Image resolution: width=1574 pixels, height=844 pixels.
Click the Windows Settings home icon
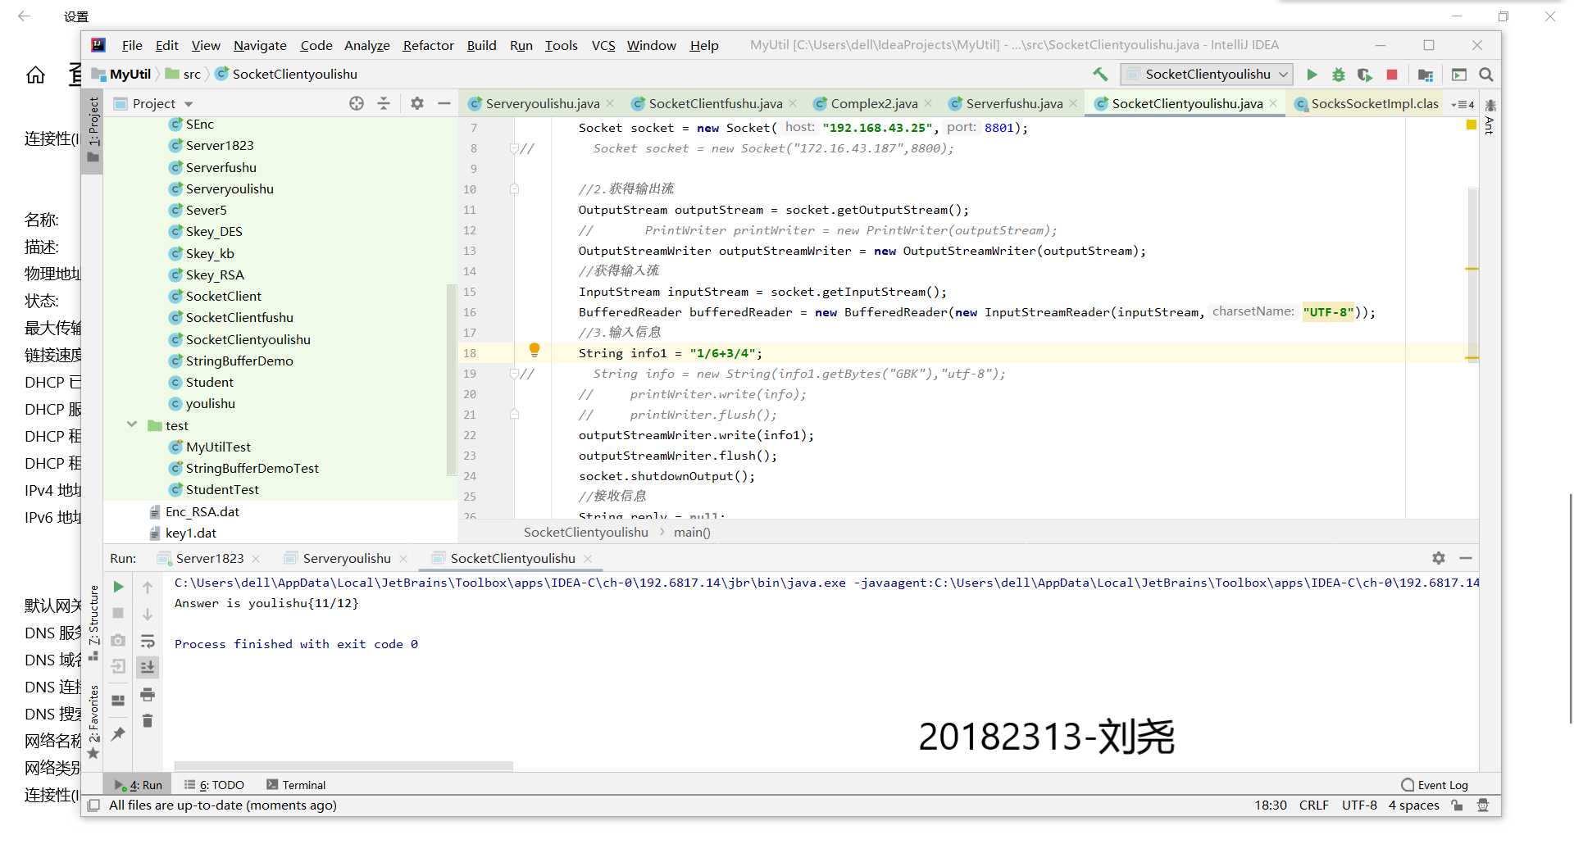[35, 75]
